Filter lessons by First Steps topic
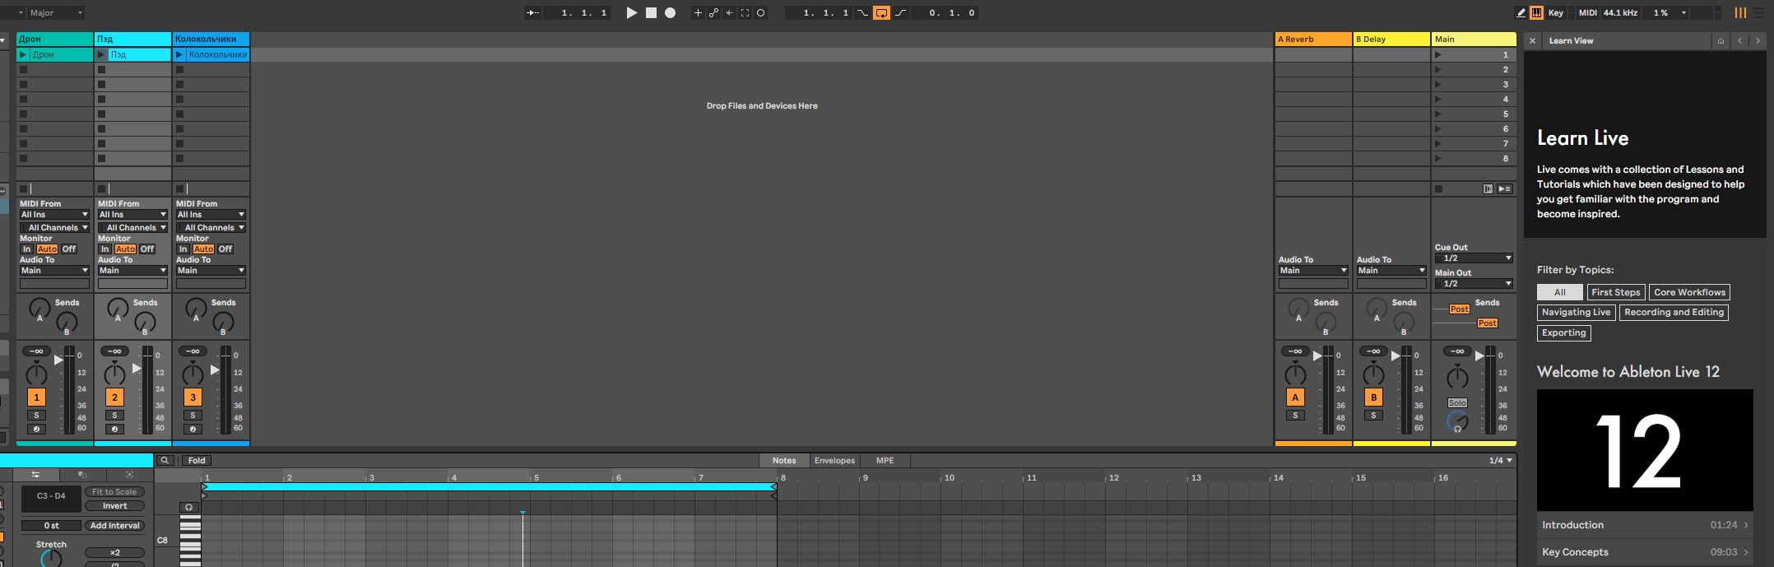The width and height of the screenshot is (1774, 567). (x=1615, y=292)
